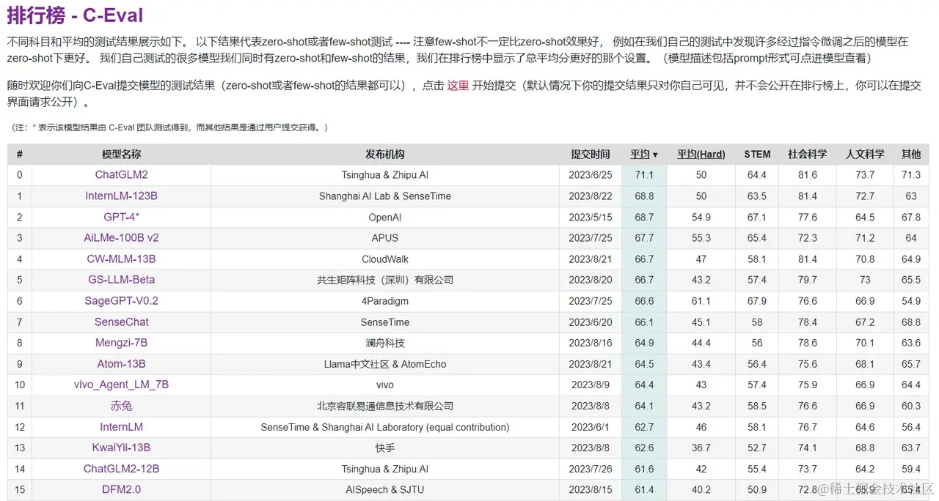Click the 排行榜 - C-Eval page title
This screenshot has width=939, height=501.
(76, 15)
